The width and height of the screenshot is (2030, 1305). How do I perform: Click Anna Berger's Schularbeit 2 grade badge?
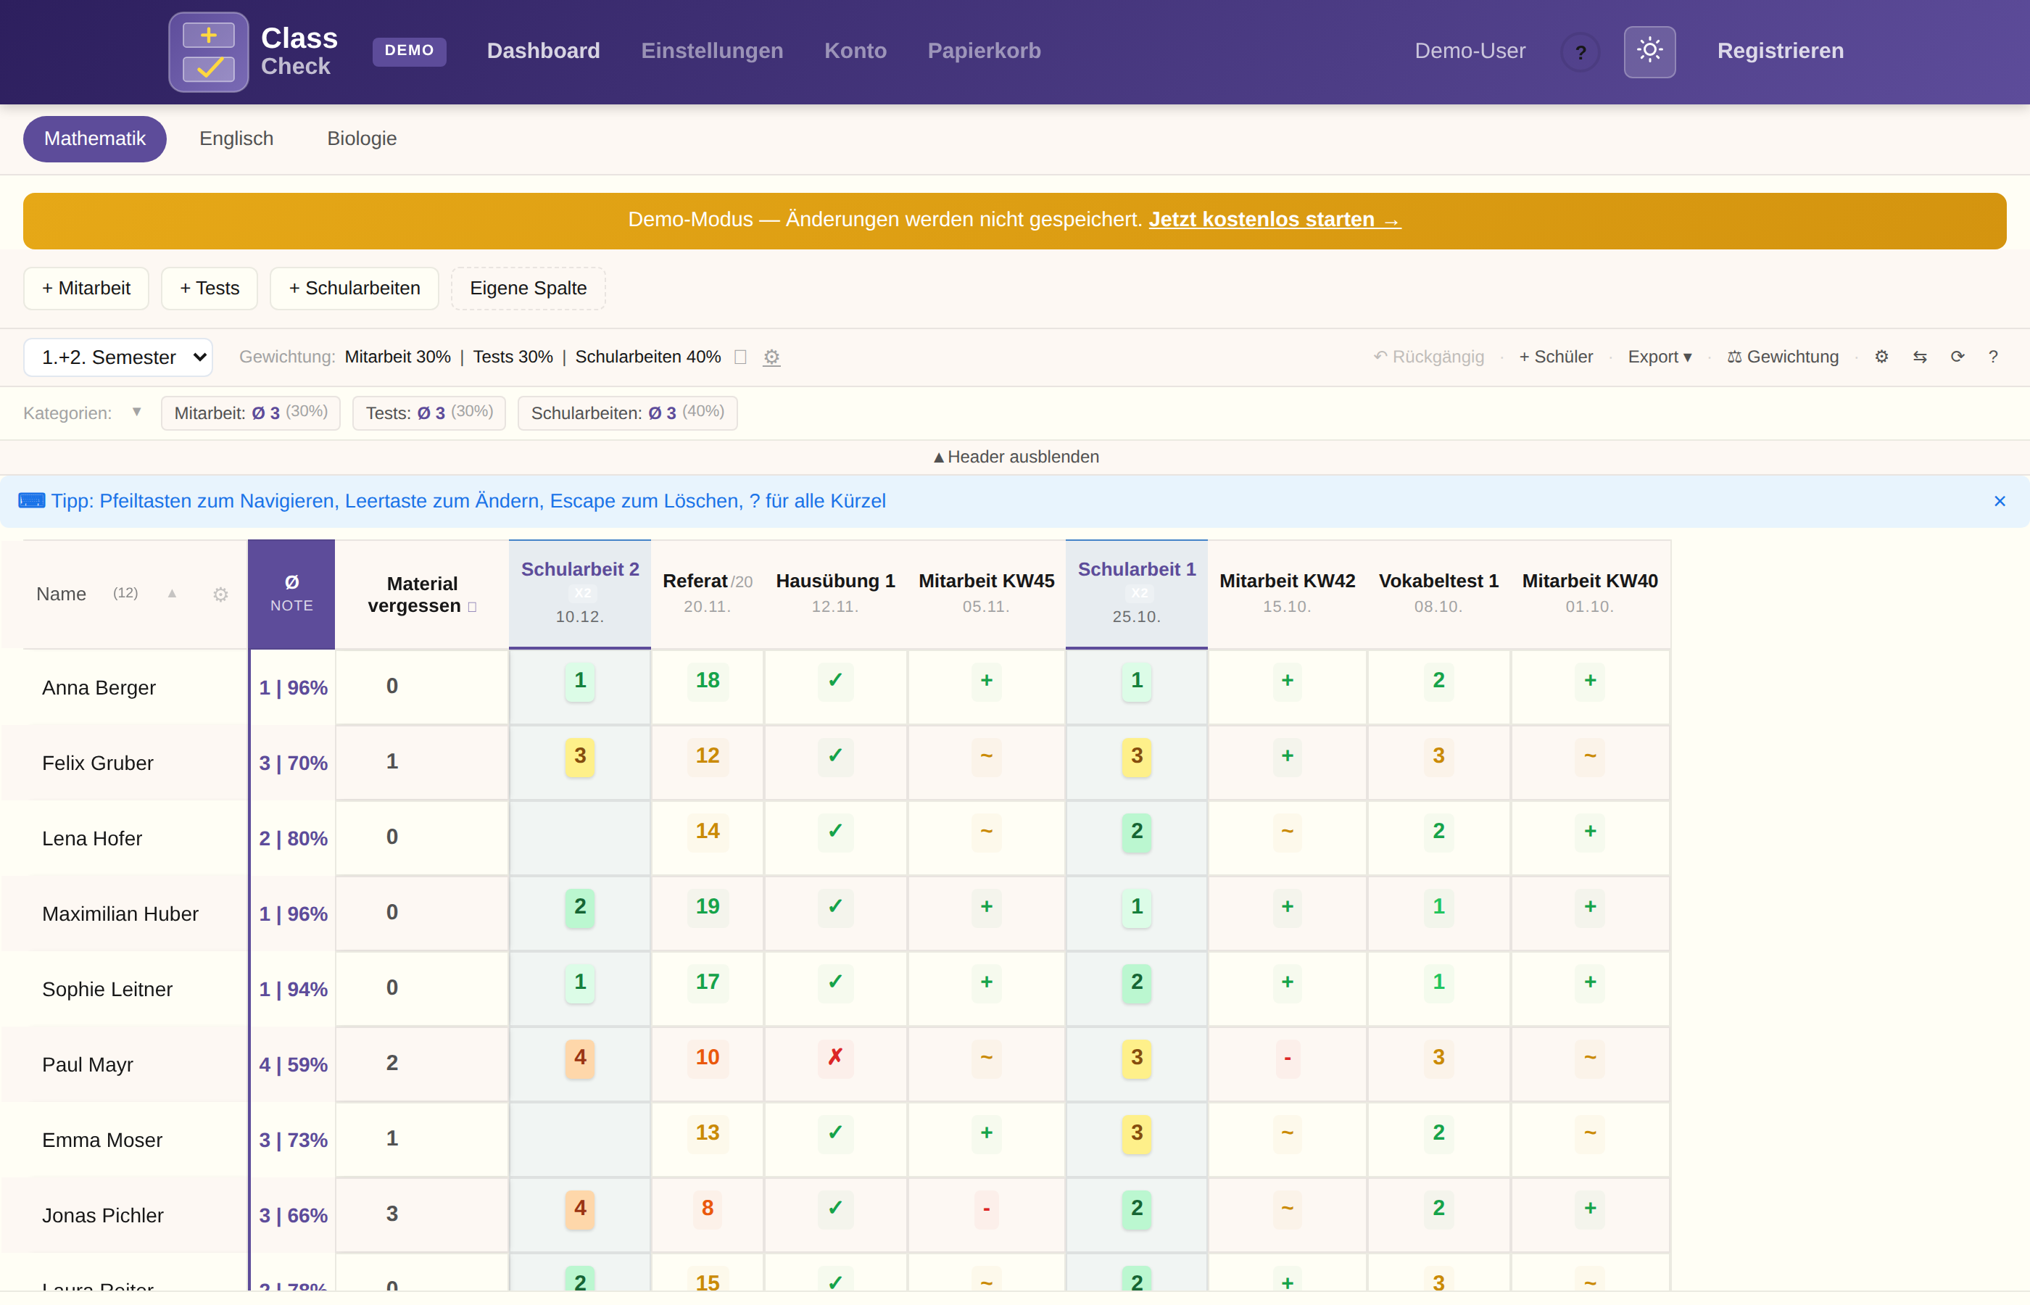579,681
